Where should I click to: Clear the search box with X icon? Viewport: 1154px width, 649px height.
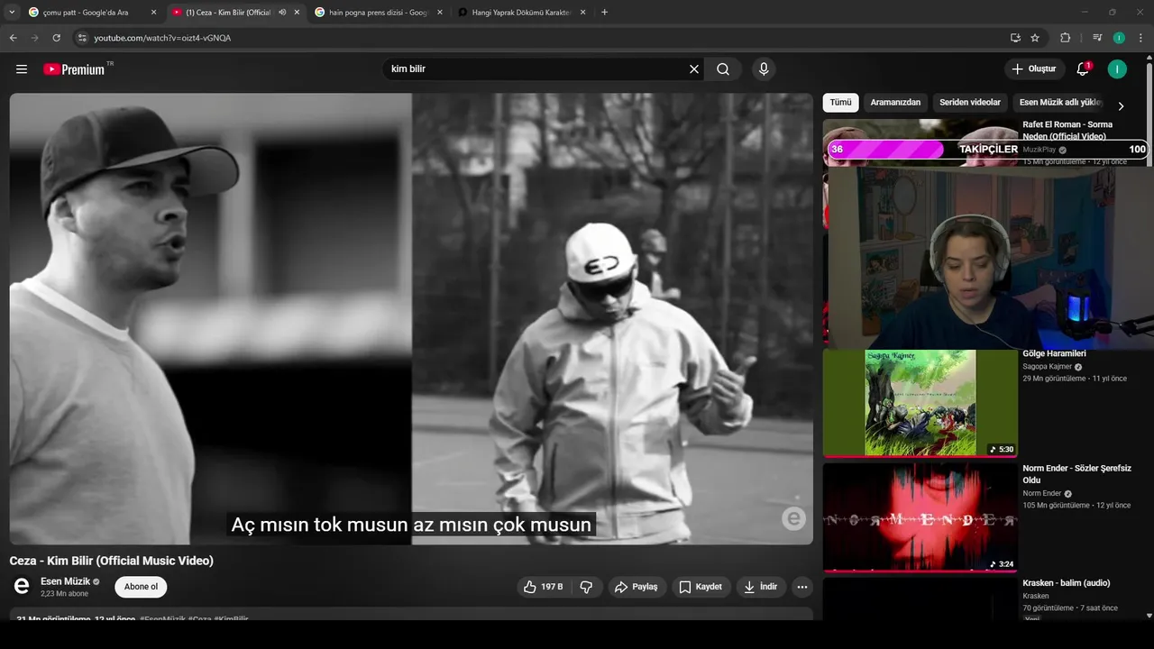point(694,69)
